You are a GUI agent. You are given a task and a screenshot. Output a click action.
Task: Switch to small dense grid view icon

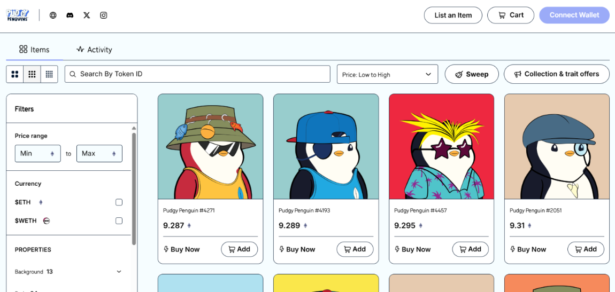(49, 74)
